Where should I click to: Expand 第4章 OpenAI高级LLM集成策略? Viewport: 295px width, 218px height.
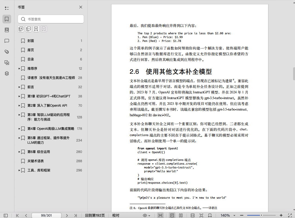pyautogui.click(x=19, y=128)
